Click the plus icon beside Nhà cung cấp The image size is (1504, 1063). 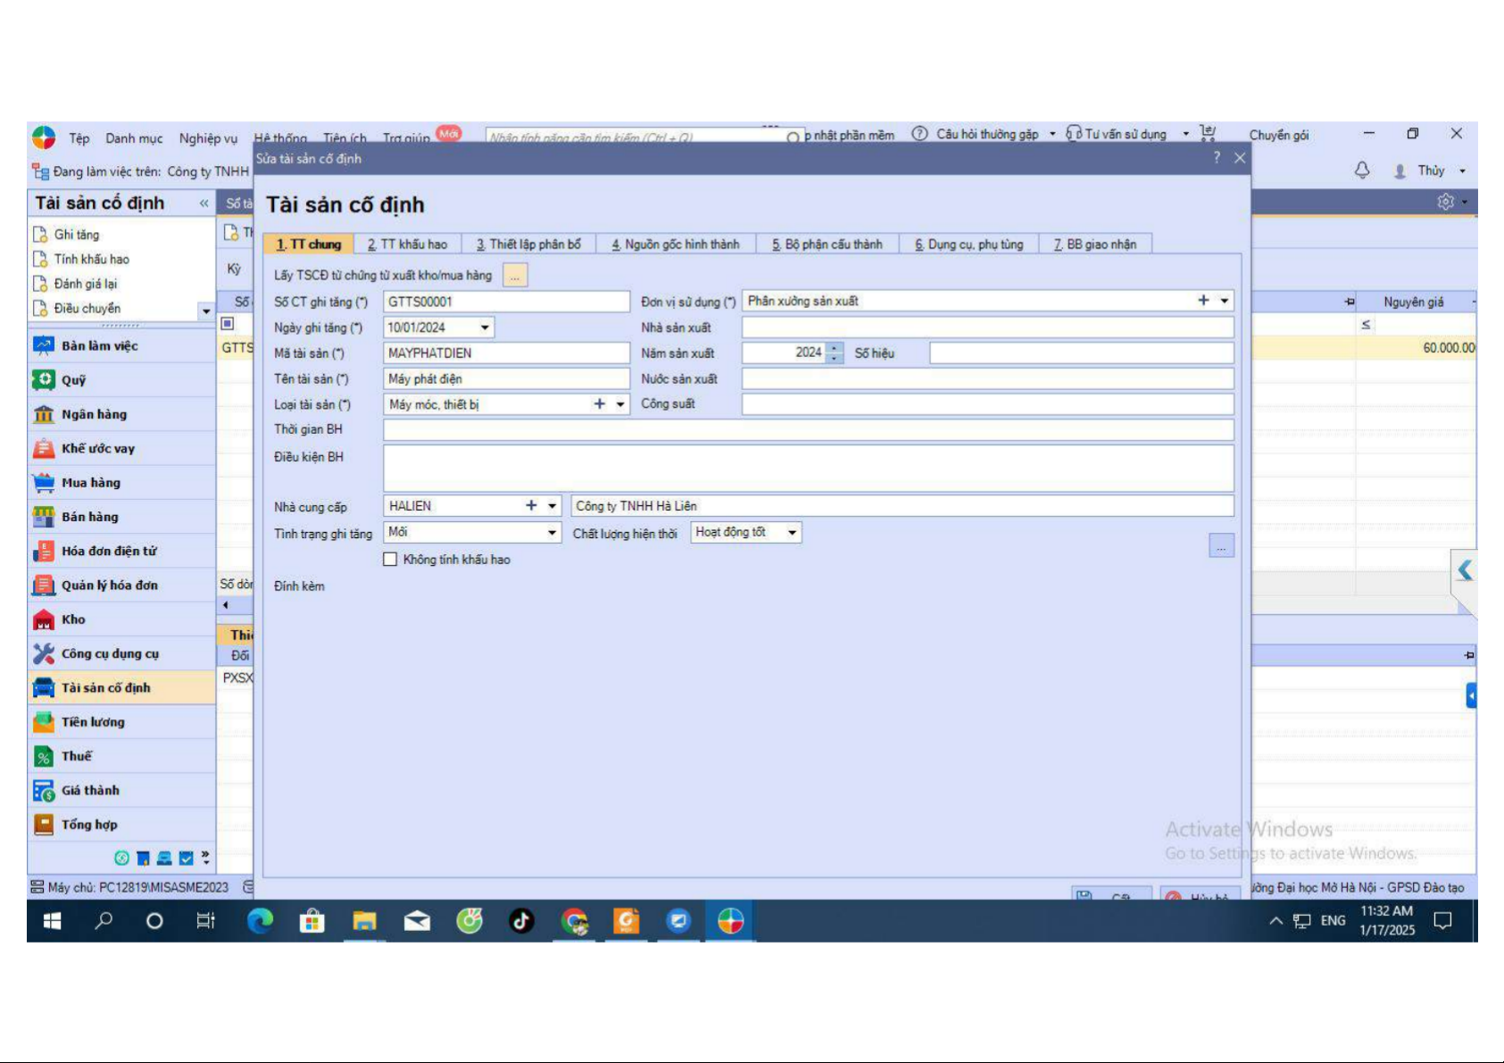(531, 506)
